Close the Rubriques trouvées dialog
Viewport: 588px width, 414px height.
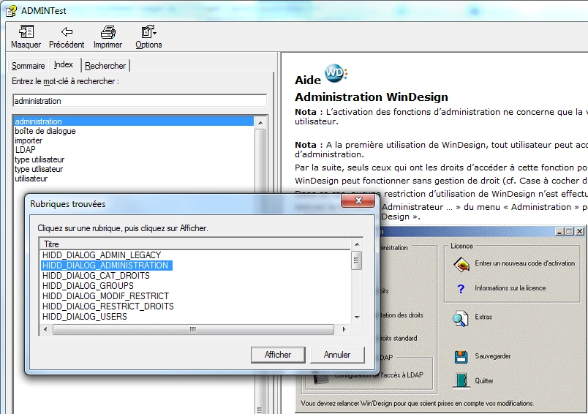point(358,200)
